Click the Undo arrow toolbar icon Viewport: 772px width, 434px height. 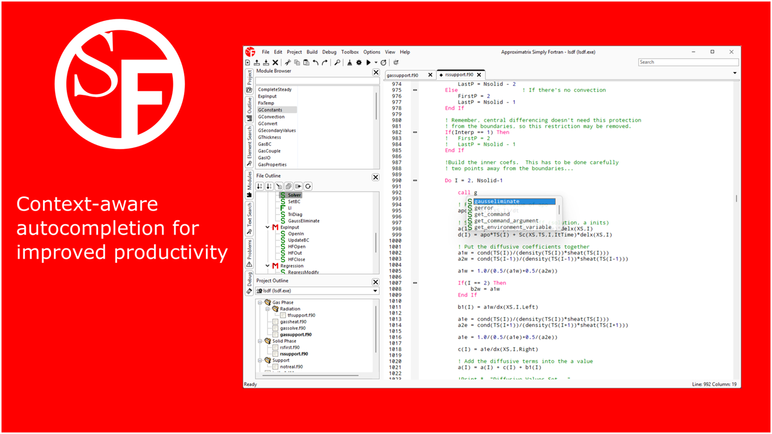click(316, 62)
